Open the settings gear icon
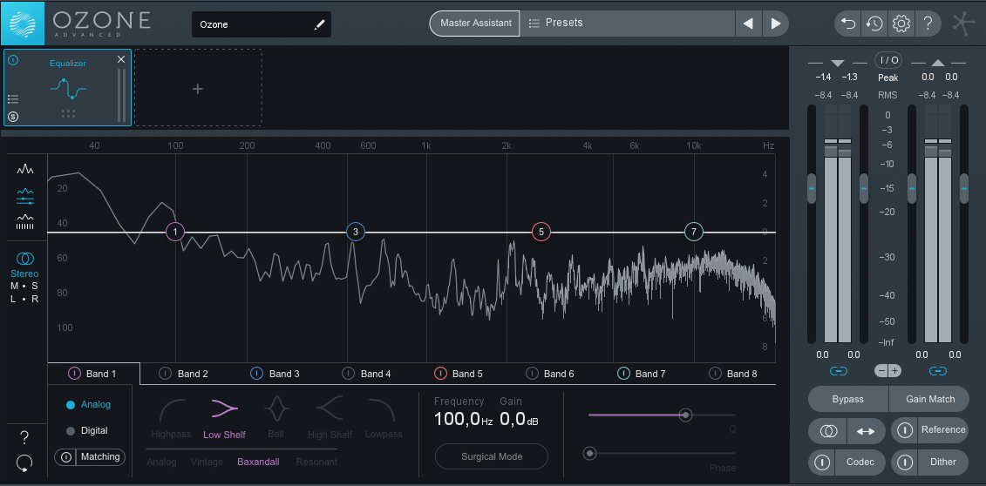The image size is (986, 486). click(x=901, y=24)
